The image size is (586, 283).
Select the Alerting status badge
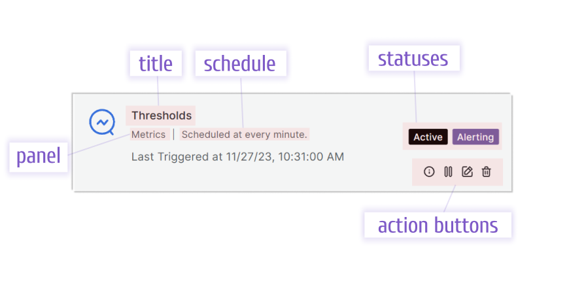coord(475,137)
